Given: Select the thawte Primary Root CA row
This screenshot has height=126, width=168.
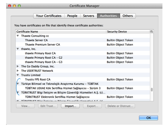Looking at the screenshot, I should pos(83,53).
